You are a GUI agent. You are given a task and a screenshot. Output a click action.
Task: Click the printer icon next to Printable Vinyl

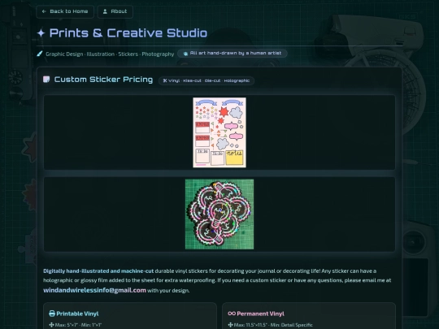coord(52,314)
